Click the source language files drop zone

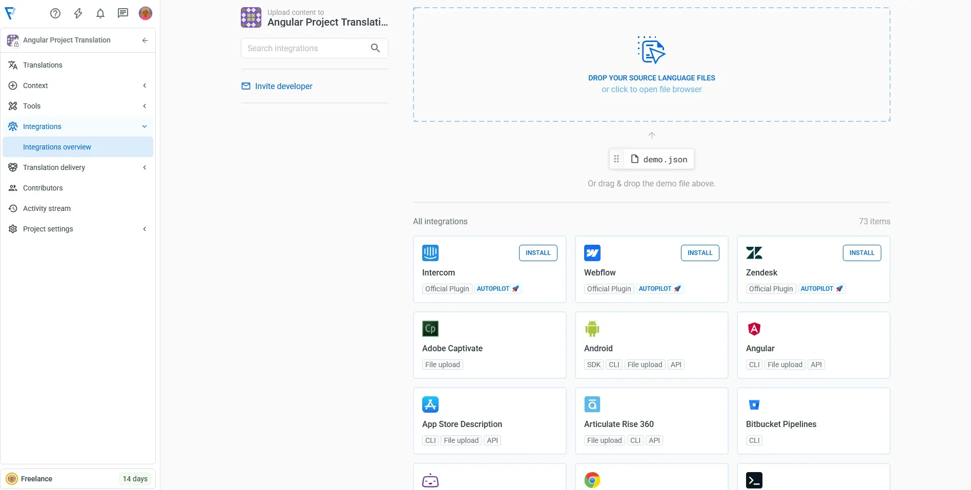[x=651, y=65]
